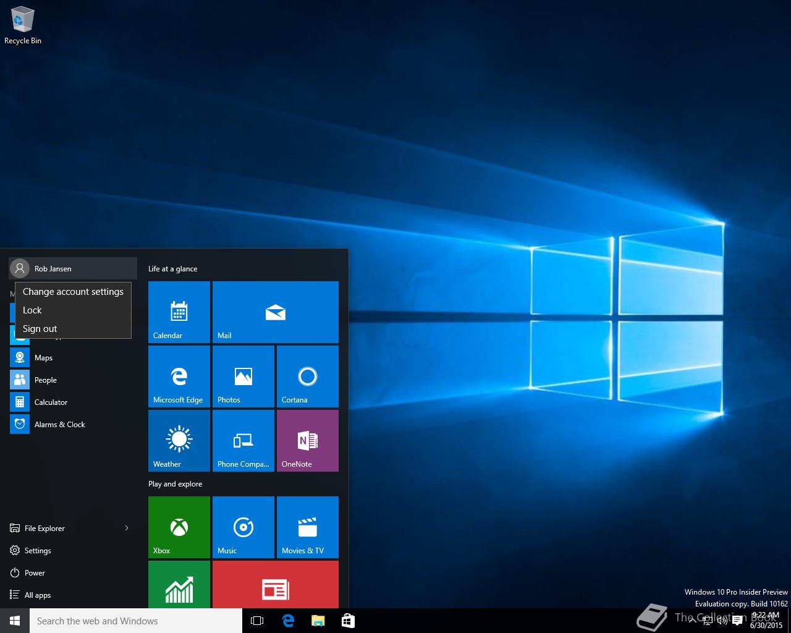The image size is (791, 633).
Task: Open Settings from the Start menu
Action: pyautogui.click(x=72, y=550)
